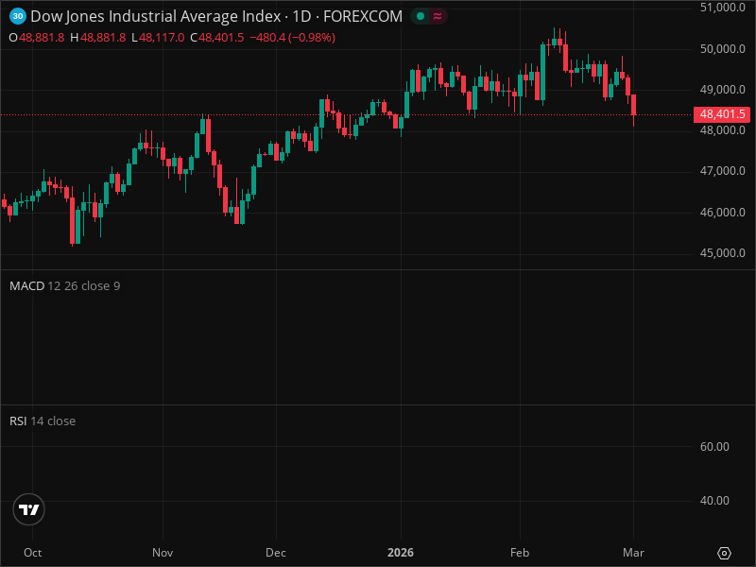Click the 50,000.0 price axis label
756x567 pixels.
pos(722,49)
